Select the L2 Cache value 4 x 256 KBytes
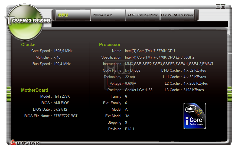The image size is (238, 150). pyautogui.click(x=195, y=84)
